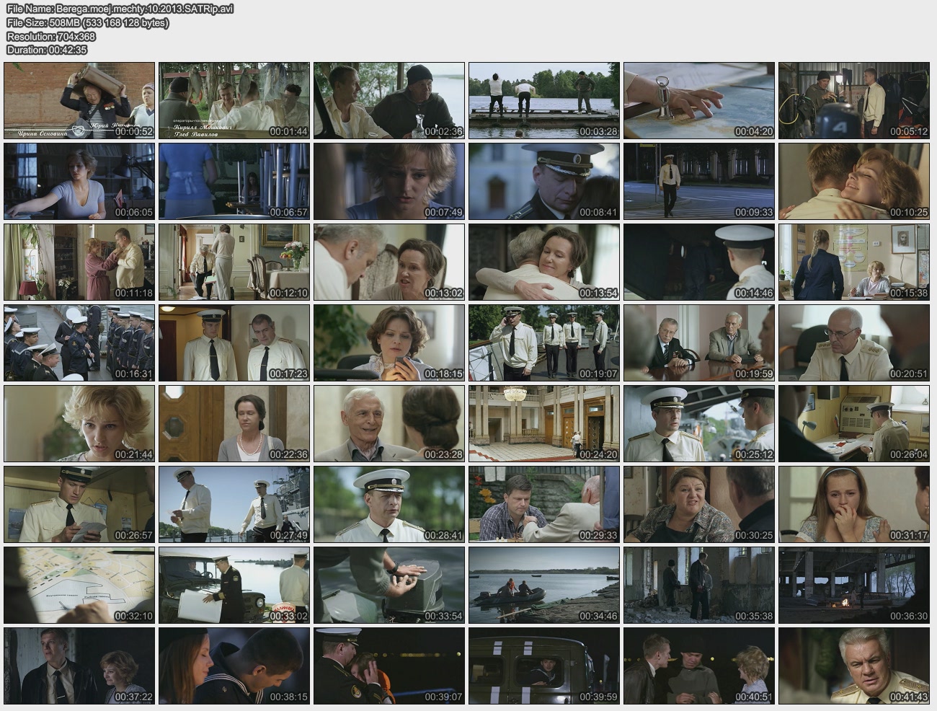
Task: Select the night street frame at 00:09:33
Action: point(699,181)
